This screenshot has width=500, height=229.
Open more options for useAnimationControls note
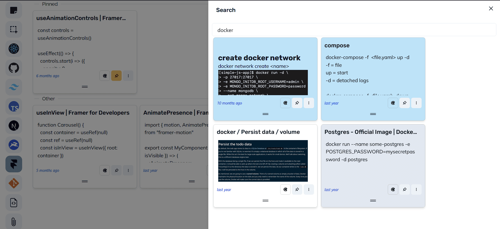(128, 76)
